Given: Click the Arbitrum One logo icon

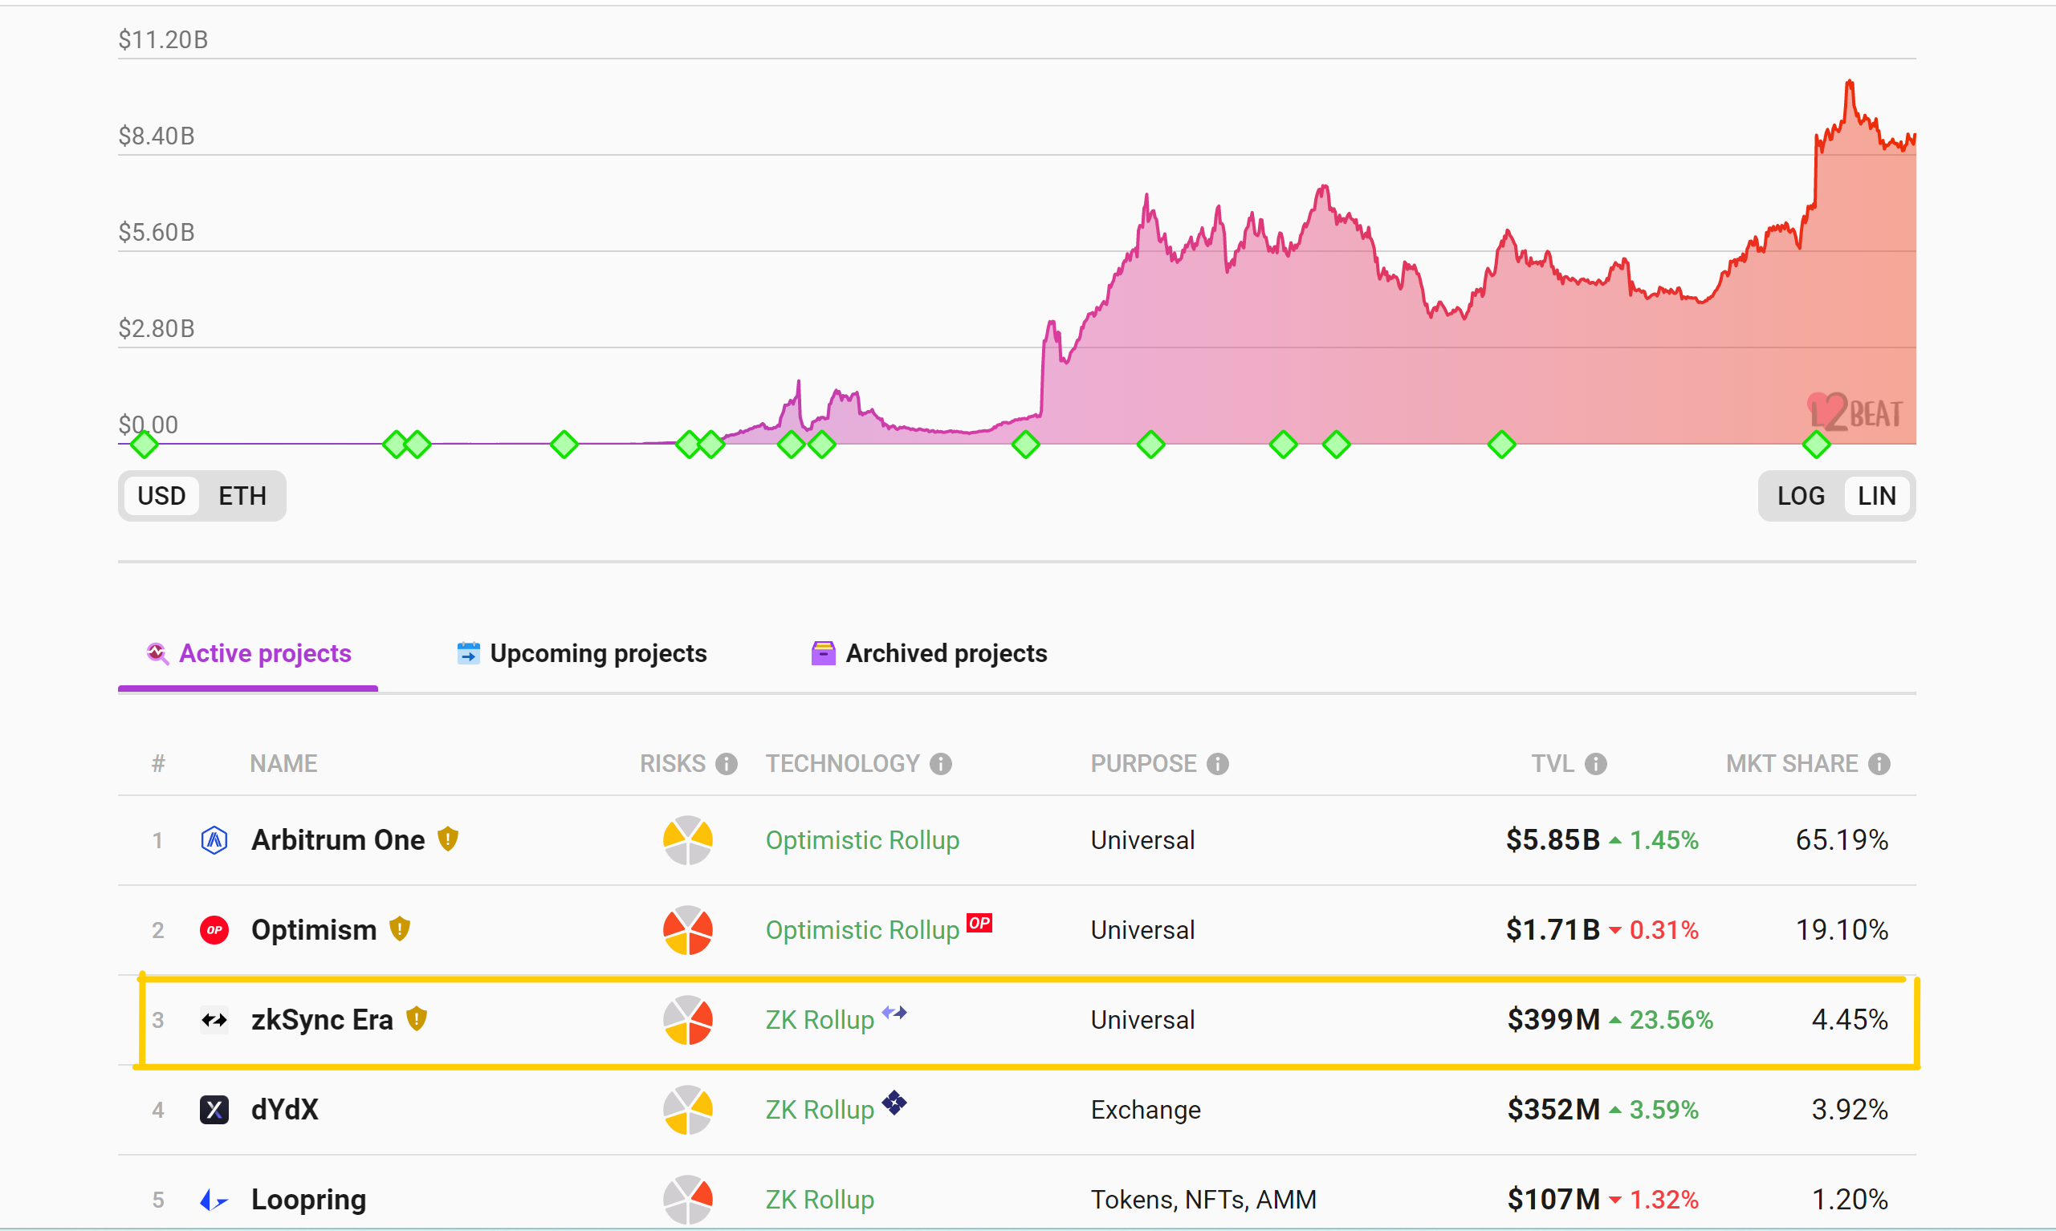Looking at the screenshot, I should [x=214, y=840].
